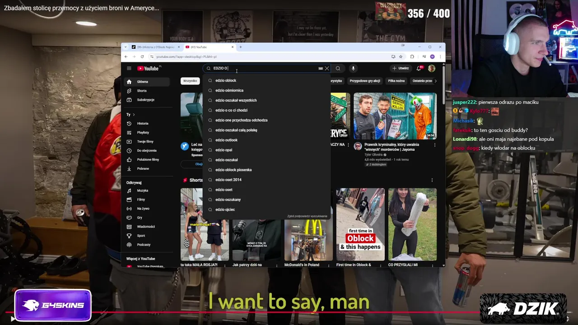Choose suggestion 'edzio oszukany'
This screenshot has height=325, width=578.
pos(267,200)
